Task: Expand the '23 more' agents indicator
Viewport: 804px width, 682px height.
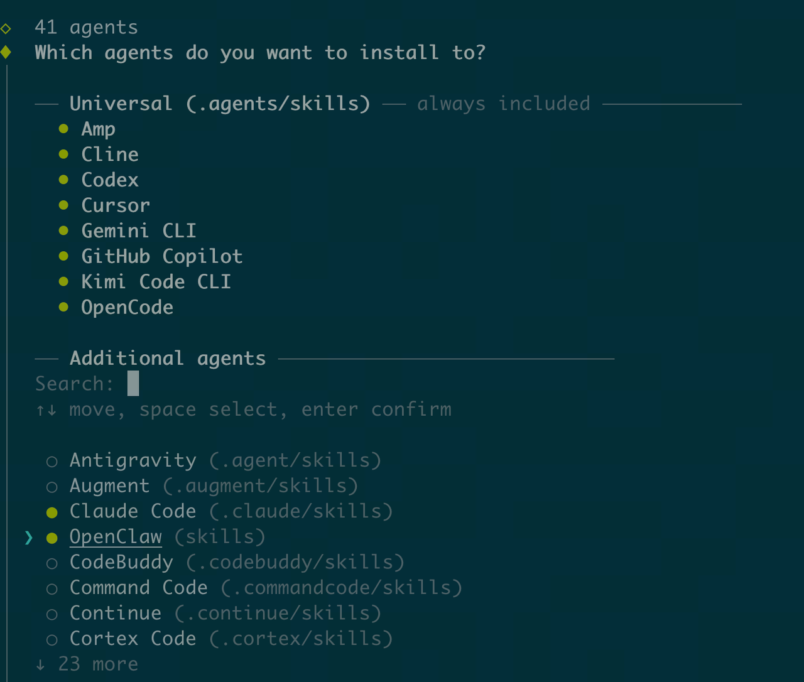Action: coord(88,664)
